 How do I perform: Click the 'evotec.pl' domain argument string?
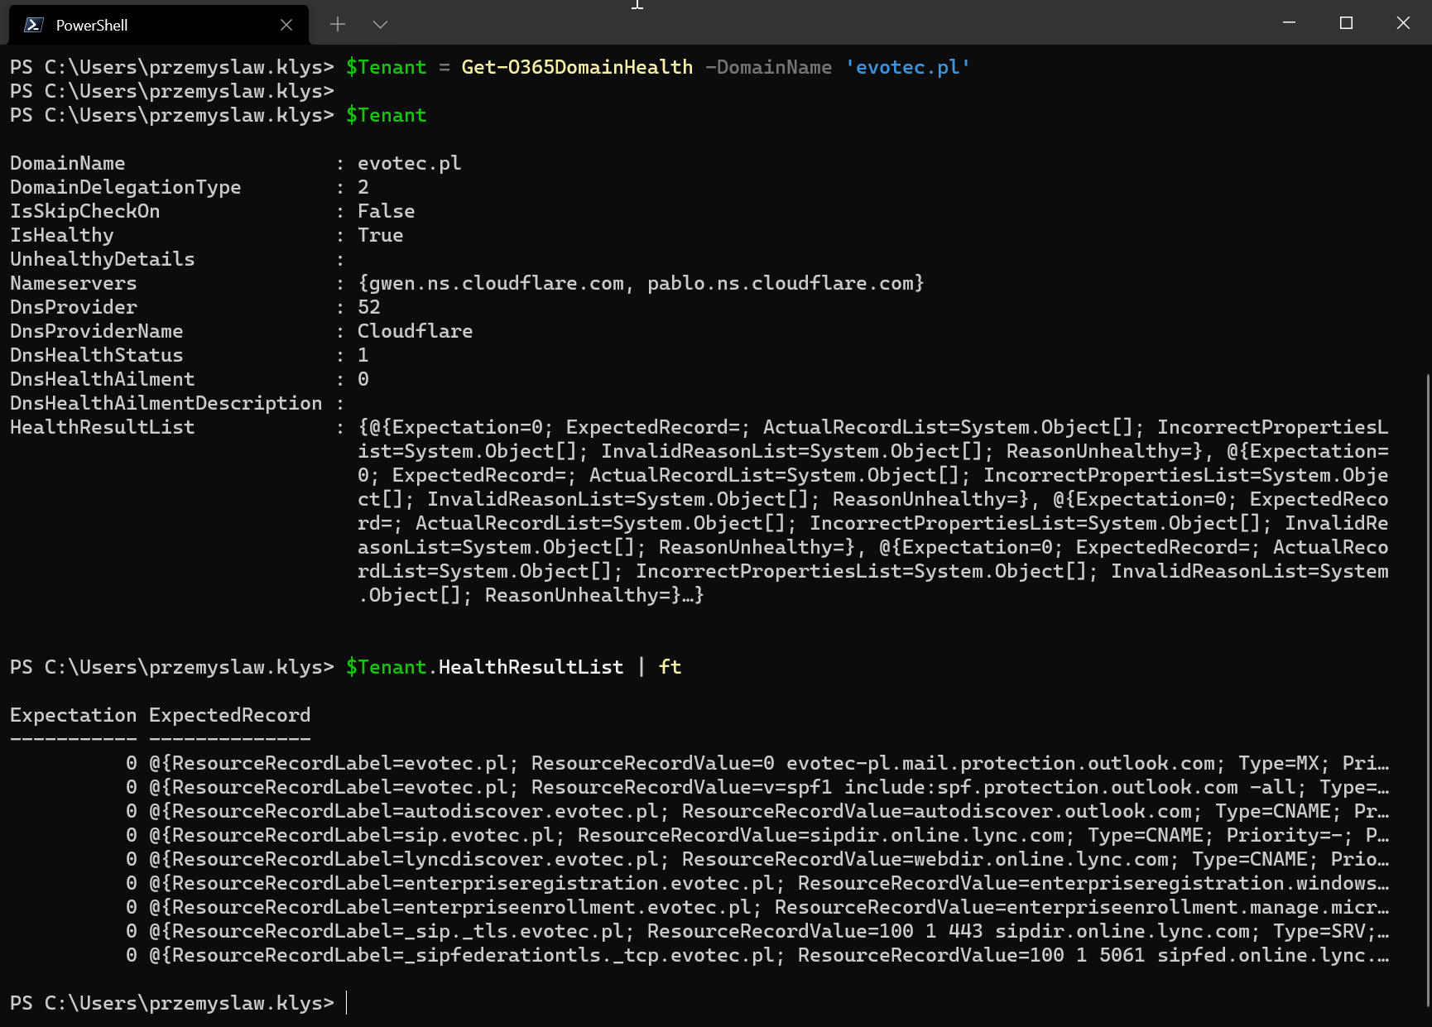(907, 67)
